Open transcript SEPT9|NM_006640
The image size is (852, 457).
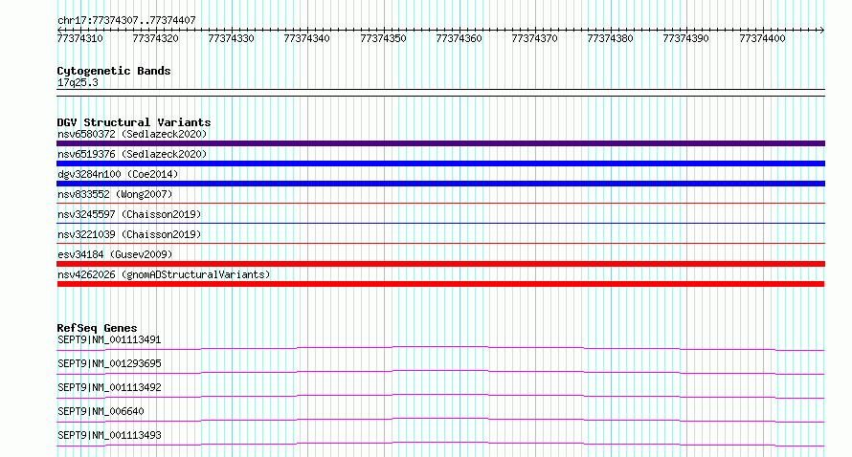[x=101, y=411]
